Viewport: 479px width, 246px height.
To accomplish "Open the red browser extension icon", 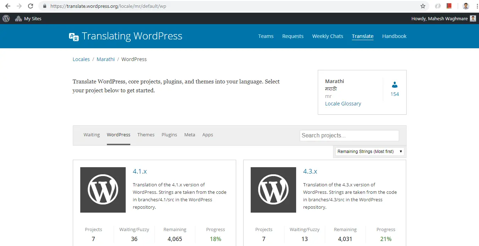I will [x=449, y=6].
